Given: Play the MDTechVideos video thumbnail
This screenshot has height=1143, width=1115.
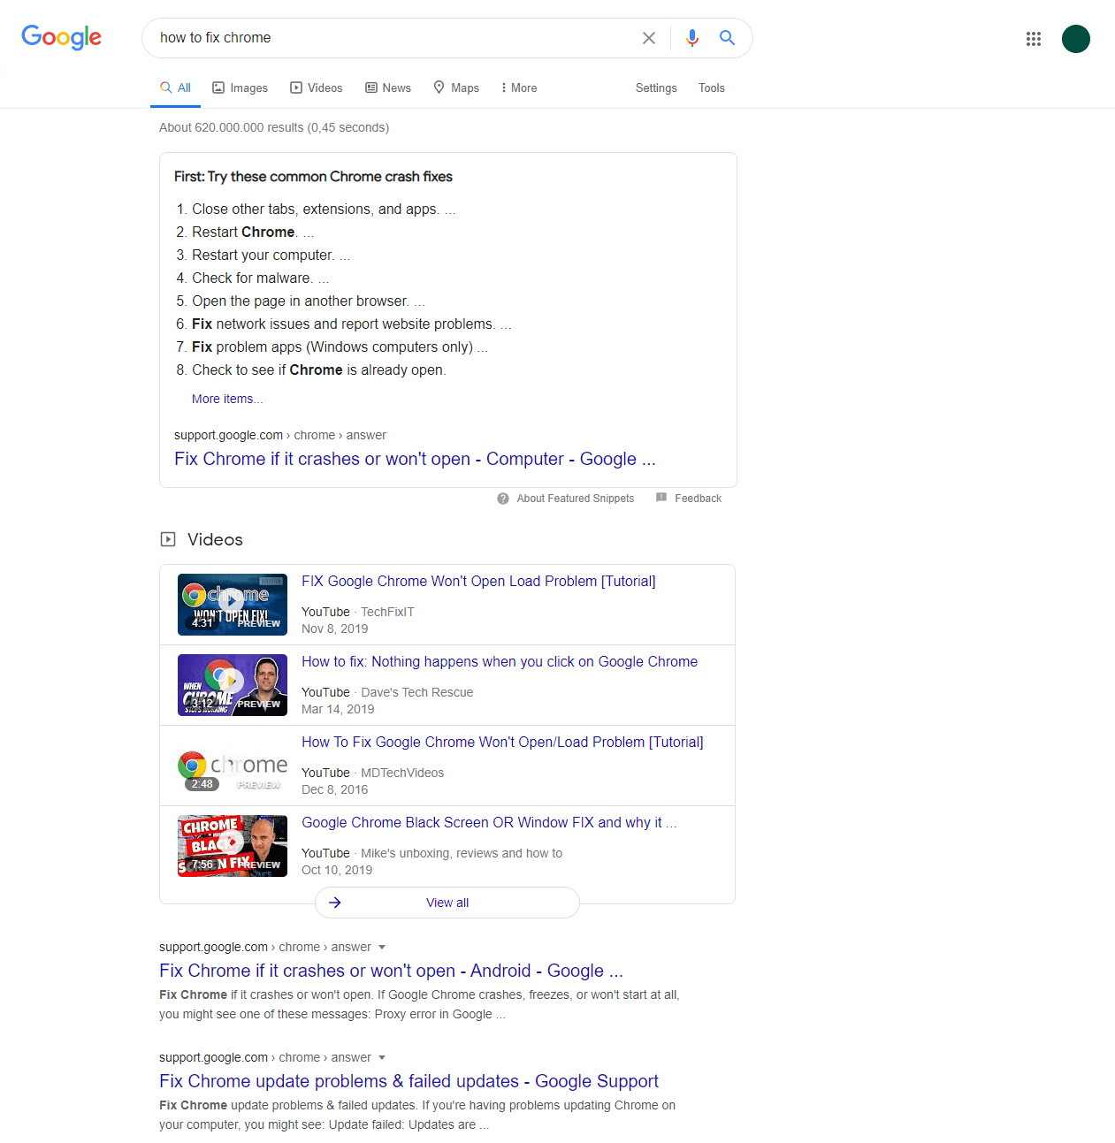Looking at the screenshot, I should pos(233,766).
